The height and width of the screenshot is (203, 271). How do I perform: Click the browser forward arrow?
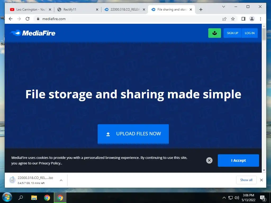19,19
